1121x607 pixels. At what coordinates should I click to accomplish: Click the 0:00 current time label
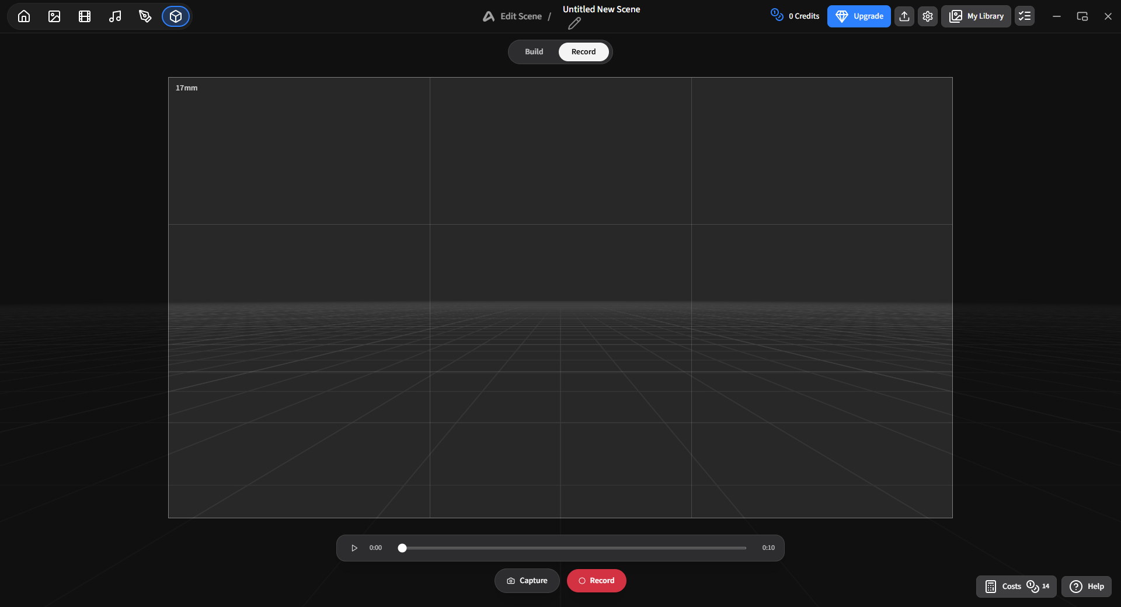[x=375, y=548]
